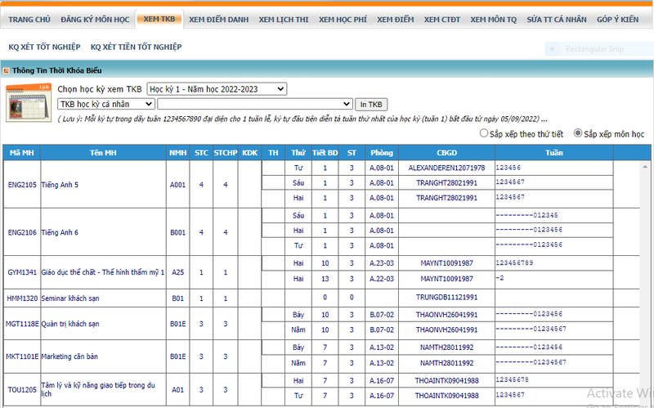Click the Góp Ý Kiến tab

tap(620, 19)
